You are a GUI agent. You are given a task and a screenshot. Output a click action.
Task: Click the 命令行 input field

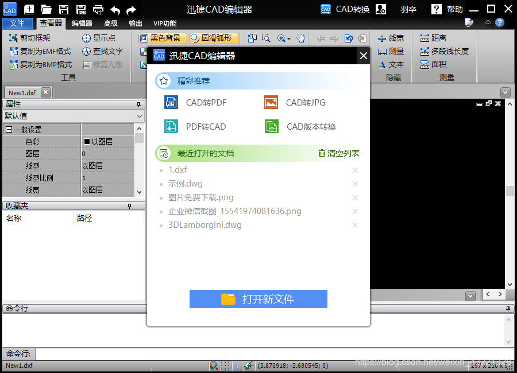(275, 354)
